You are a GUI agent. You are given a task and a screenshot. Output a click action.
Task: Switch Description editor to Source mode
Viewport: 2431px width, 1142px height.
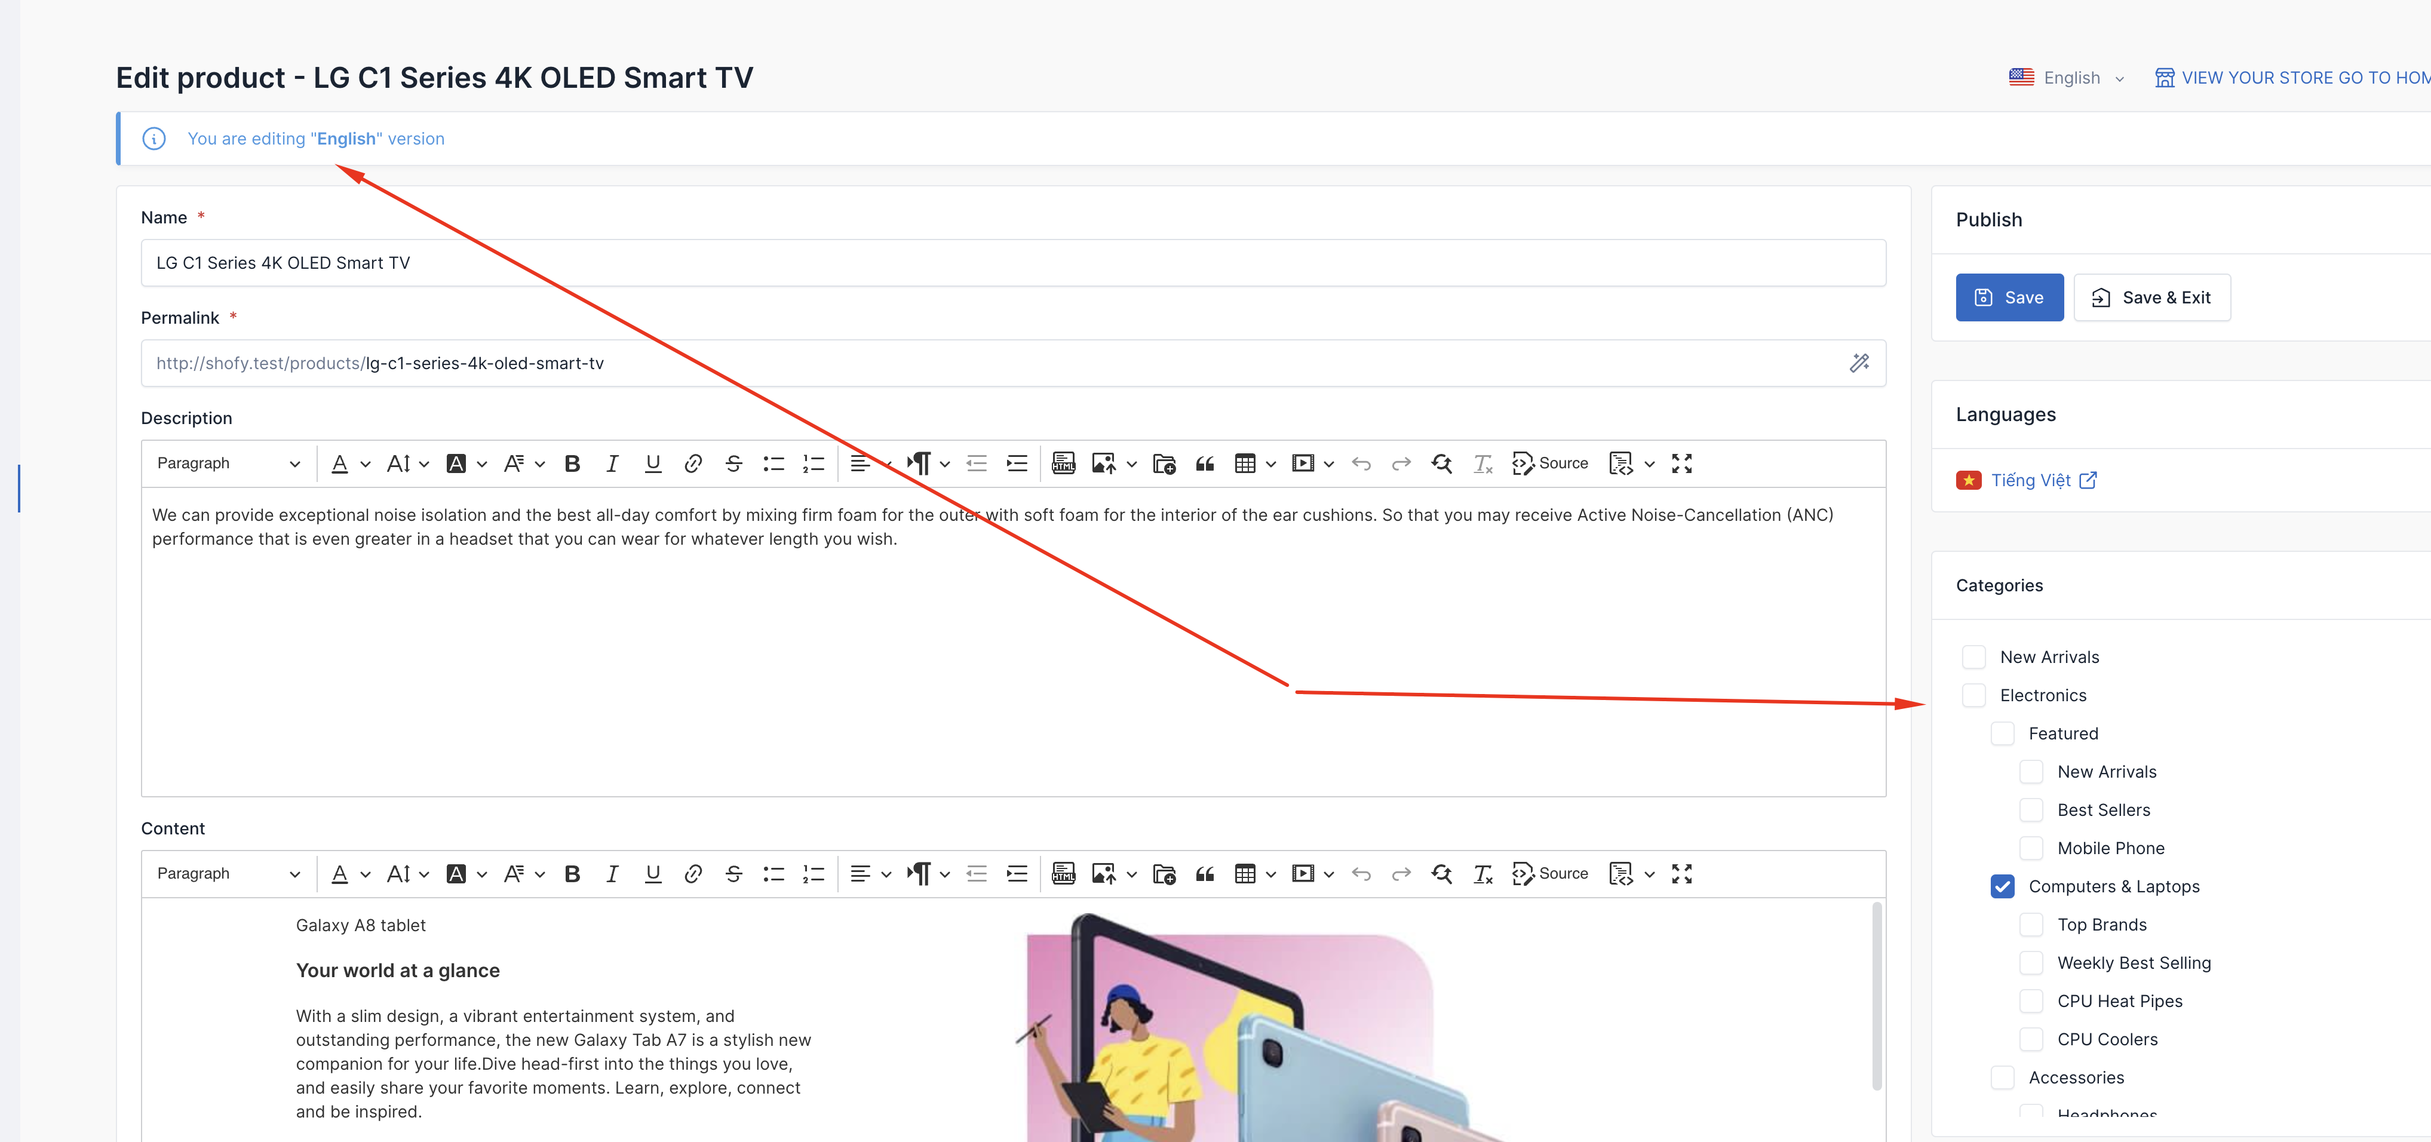pos(1549,463)
